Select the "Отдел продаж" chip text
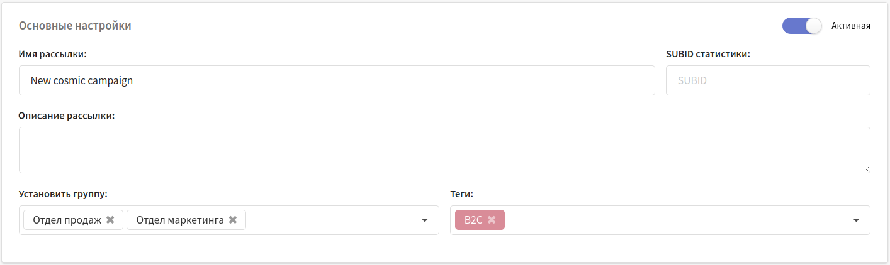The height and width of the screenshot is (265, 890). [x=67, y=220]
